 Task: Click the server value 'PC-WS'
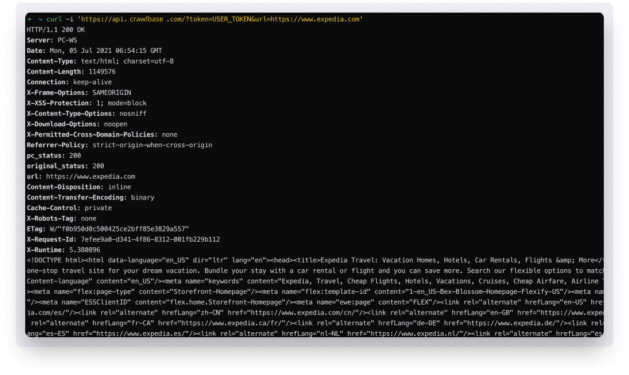[x=67, y=40]
